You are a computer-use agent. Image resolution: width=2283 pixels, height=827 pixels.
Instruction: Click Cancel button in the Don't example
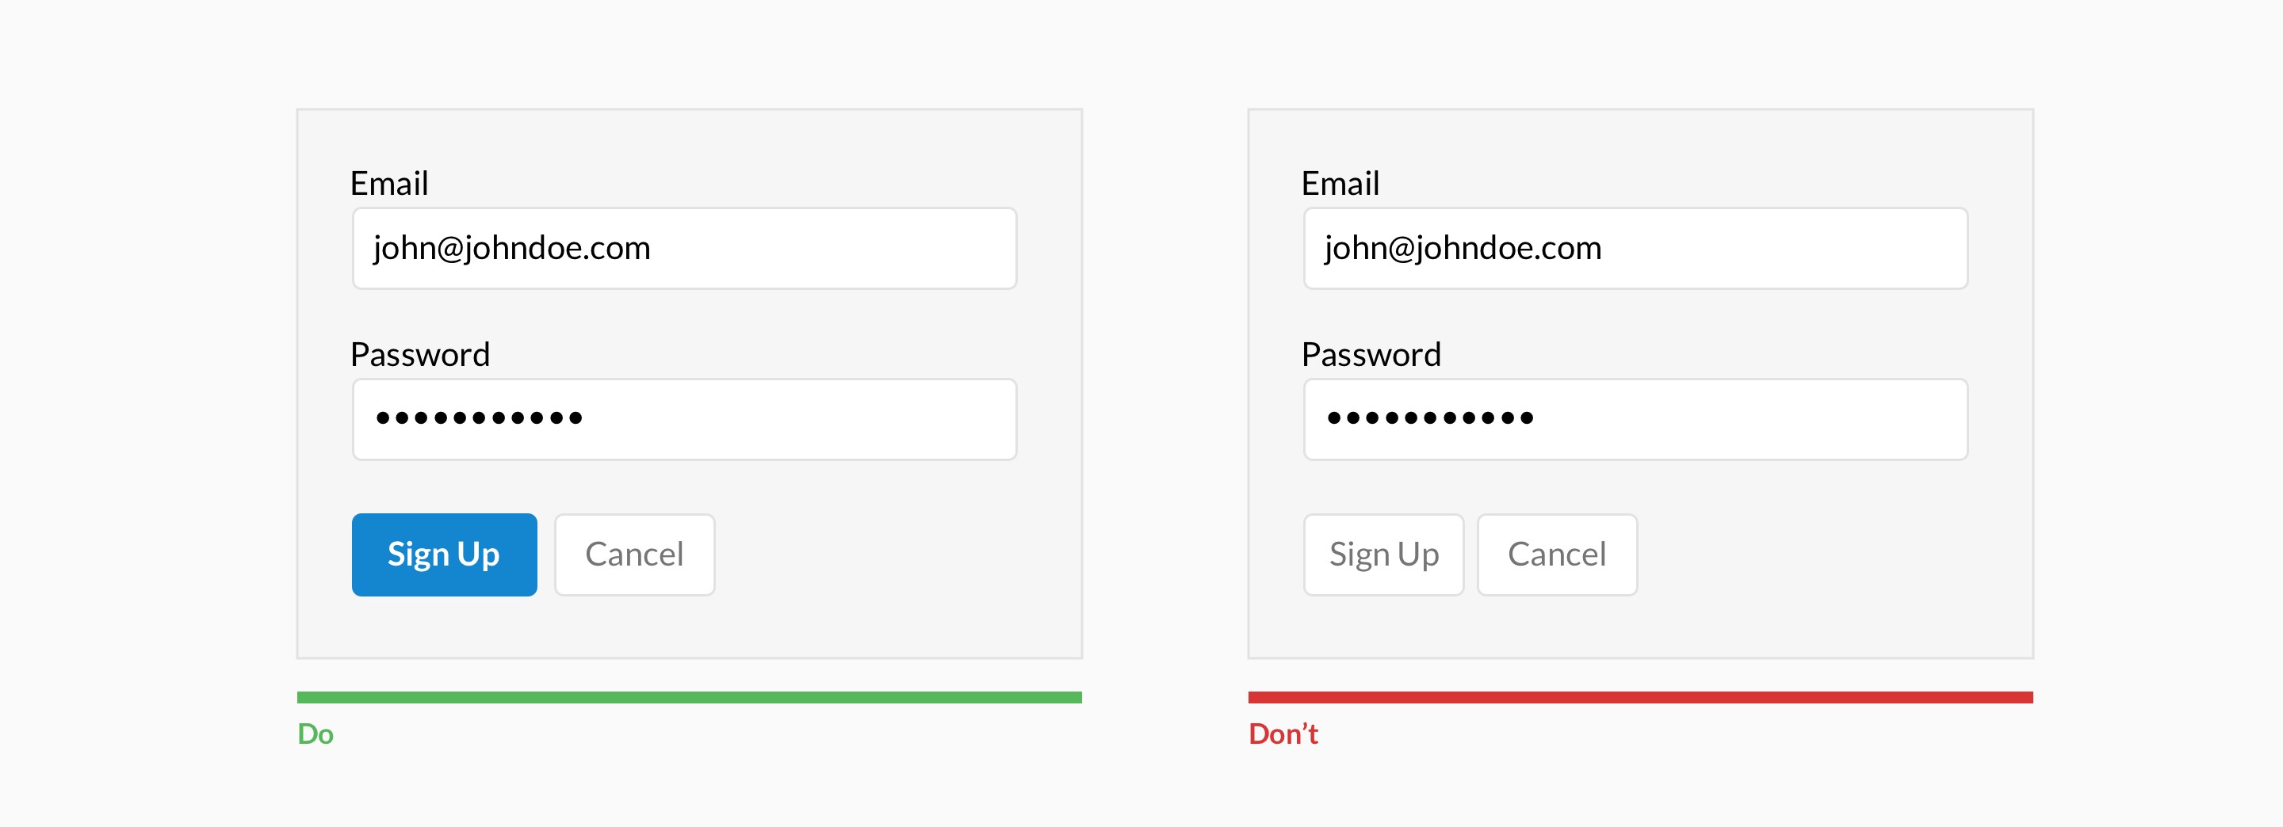click(x=1557, y=555)
